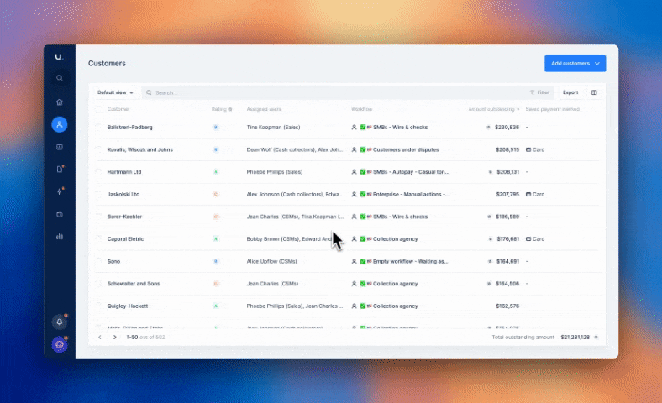Open Kuvalis, Wisozk and Johns customer
Image resolution: width=662 pixels, height=403 pixels.
tap(139, 149)
